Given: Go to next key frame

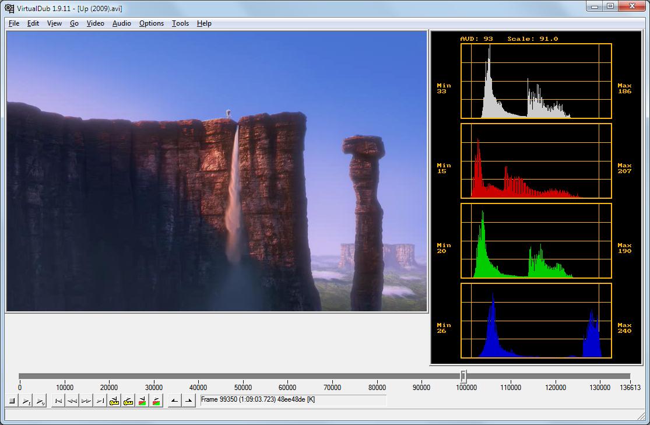Looking at the screenshot, I should (128, 401).
